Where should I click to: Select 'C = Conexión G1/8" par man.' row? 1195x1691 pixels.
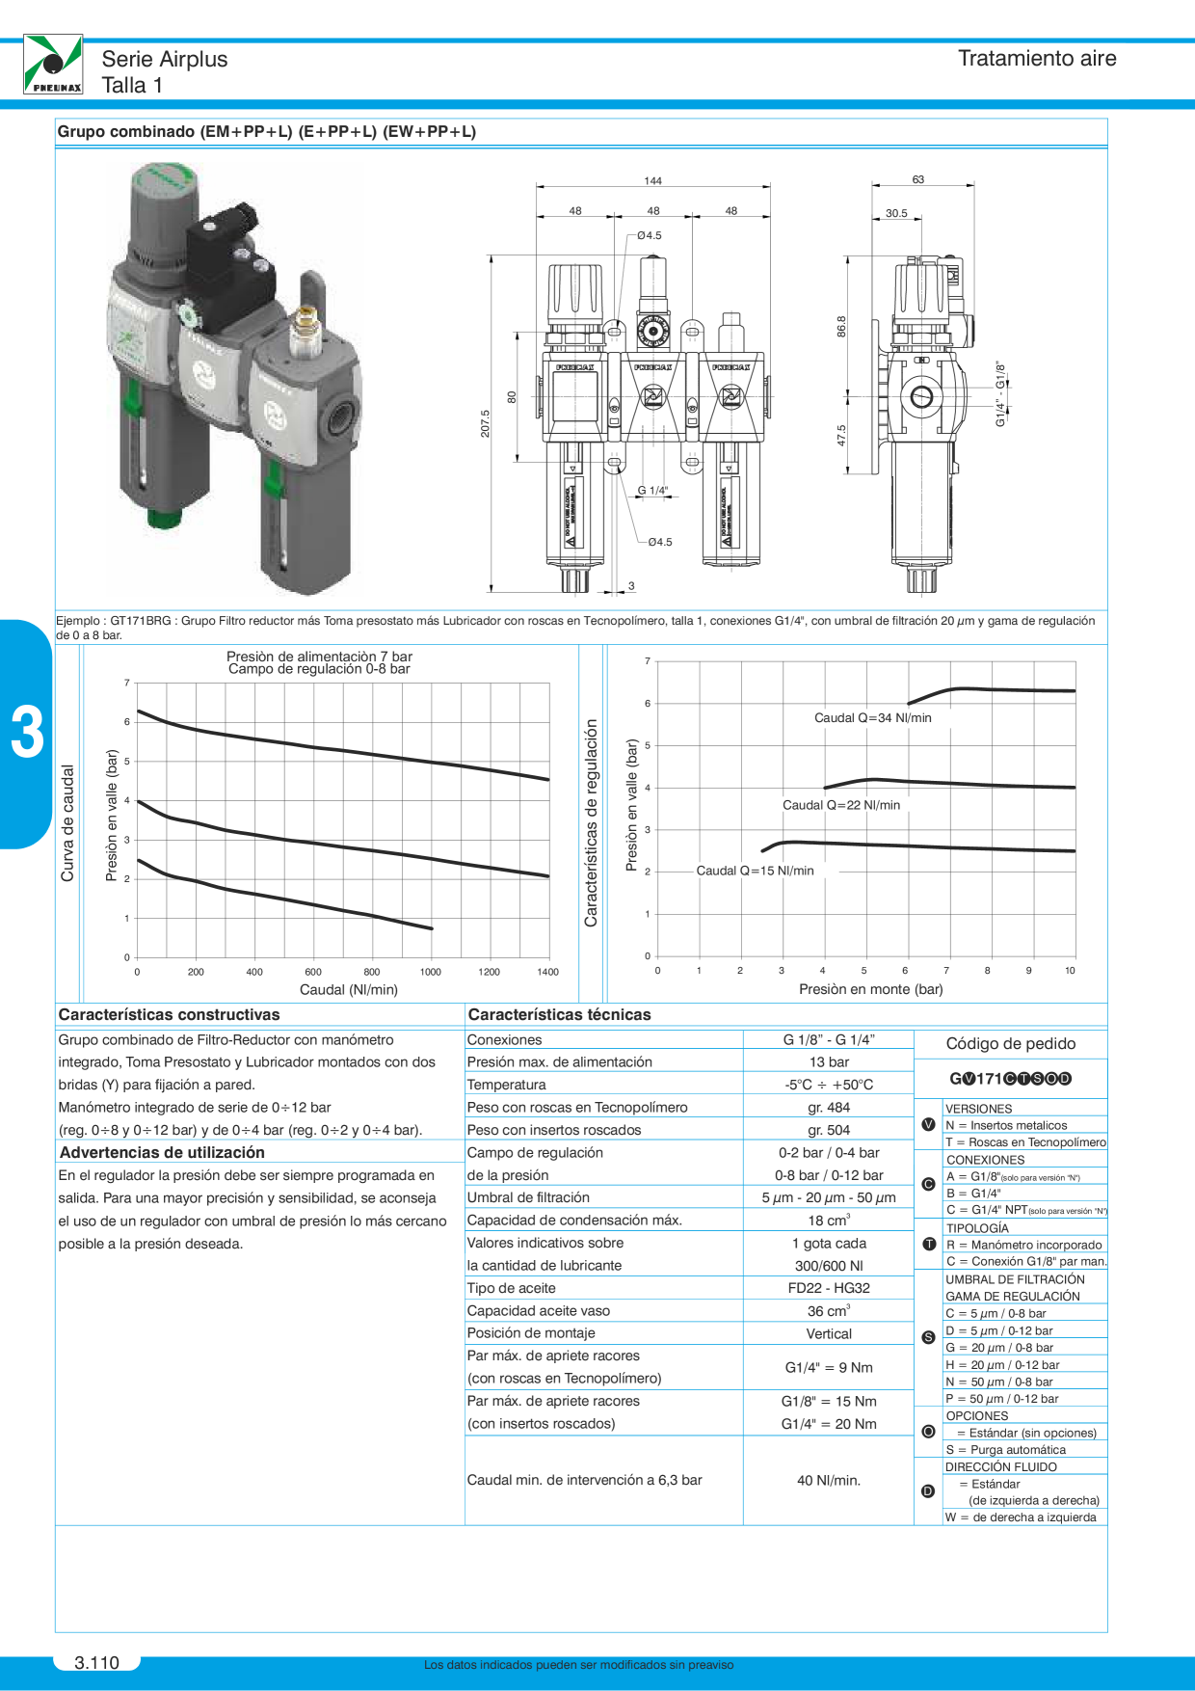(x=1026, y=1261)
